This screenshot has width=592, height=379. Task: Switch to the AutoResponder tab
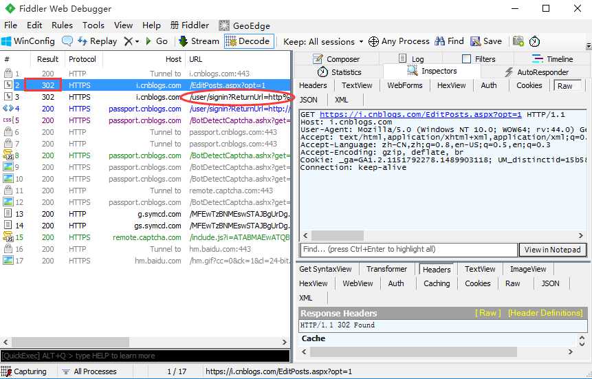coord(536,72)
